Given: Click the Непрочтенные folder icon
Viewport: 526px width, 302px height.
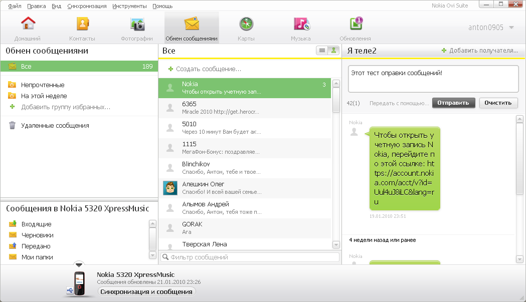Looking at the screenshot, I should [12, 85].
